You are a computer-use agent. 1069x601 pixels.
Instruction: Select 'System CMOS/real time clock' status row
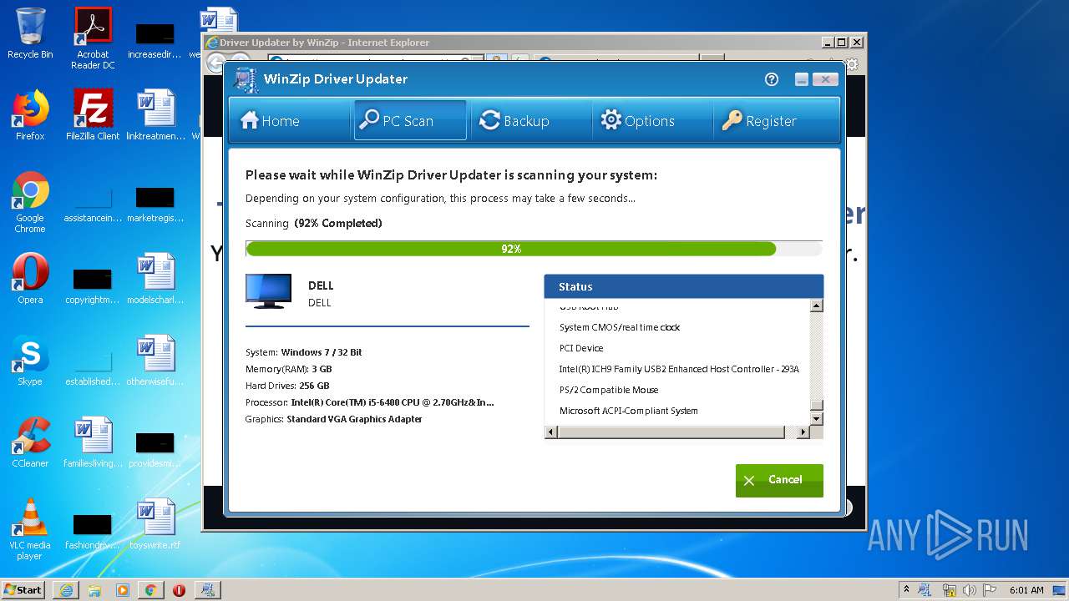[620, 327]
